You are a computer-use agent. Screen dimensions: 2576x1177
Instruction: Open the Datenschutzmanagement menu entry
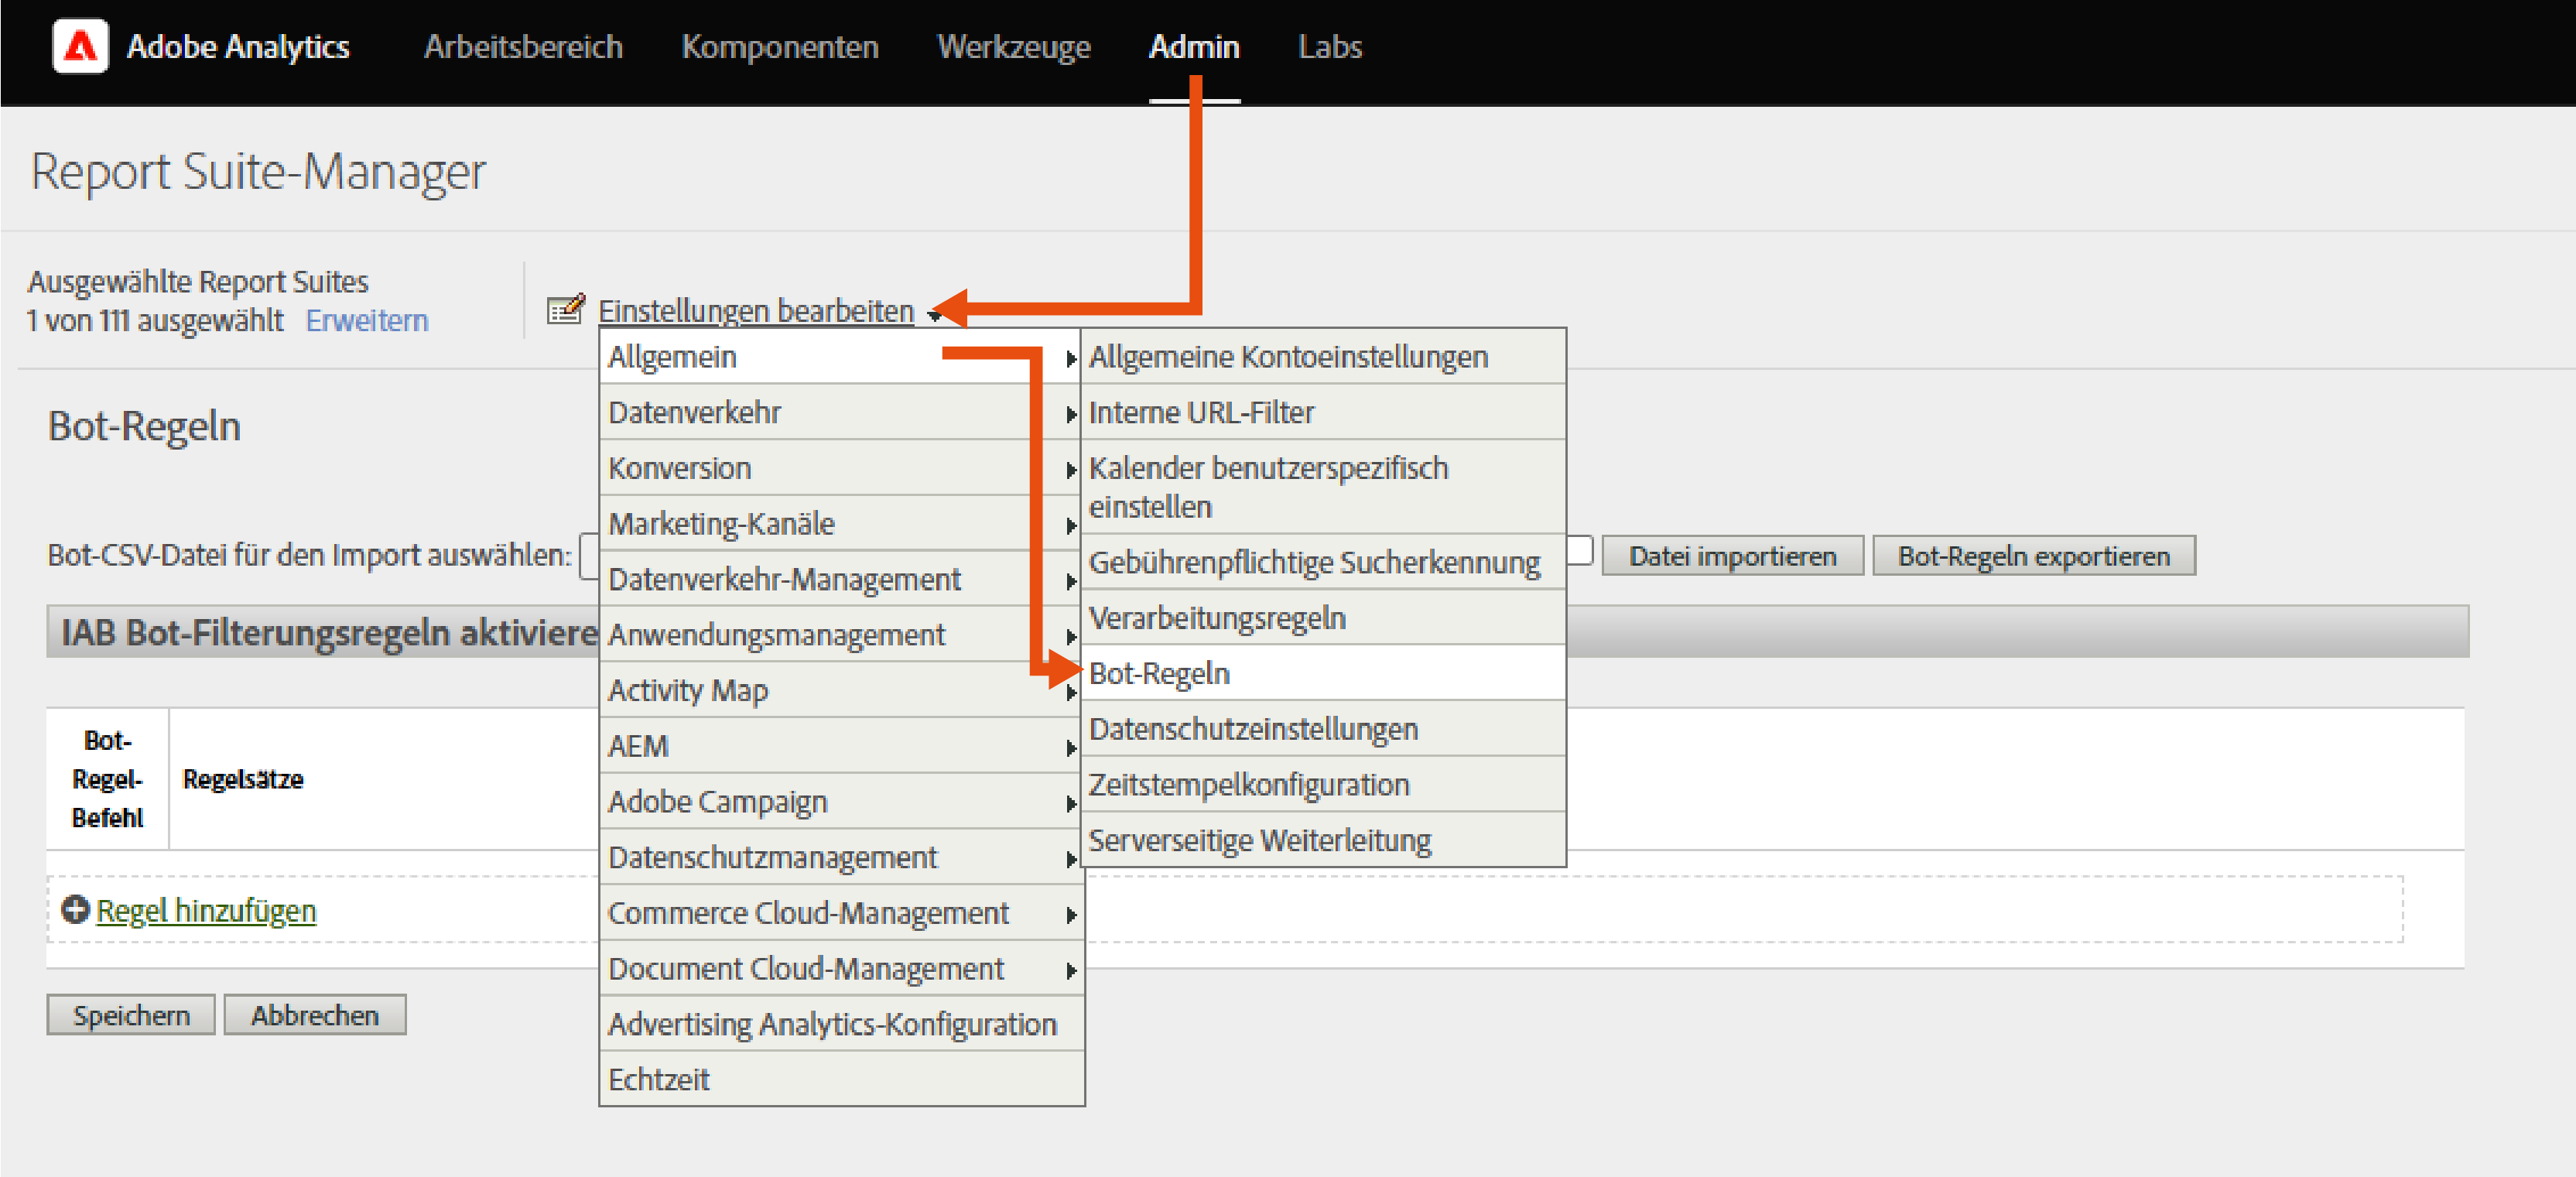841,857
